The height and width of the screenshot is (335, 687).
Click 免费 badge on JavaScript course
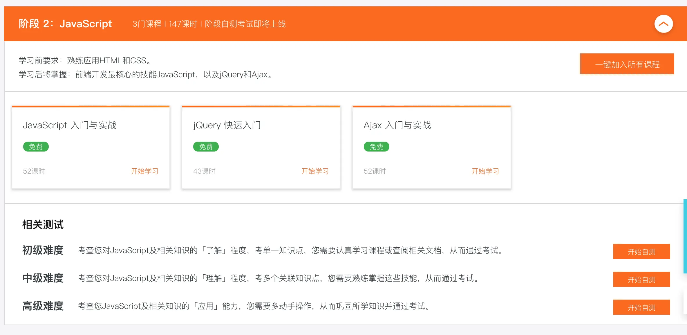36,147
